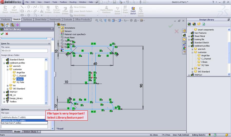Select Front Plane in the feature tree
The image size is (231, 137).
69,38
